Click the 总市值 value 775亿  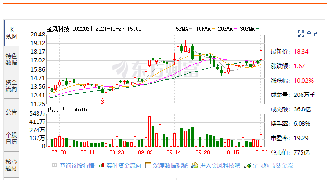tap(302, 153)
